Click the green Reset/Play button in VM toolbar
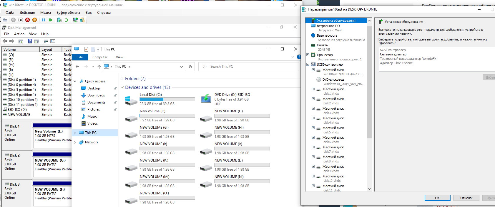 [x=51, y=20]
